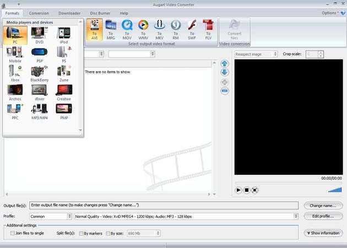
Task: Open the 690 Mb size dropdown
Action: point(144,233)
